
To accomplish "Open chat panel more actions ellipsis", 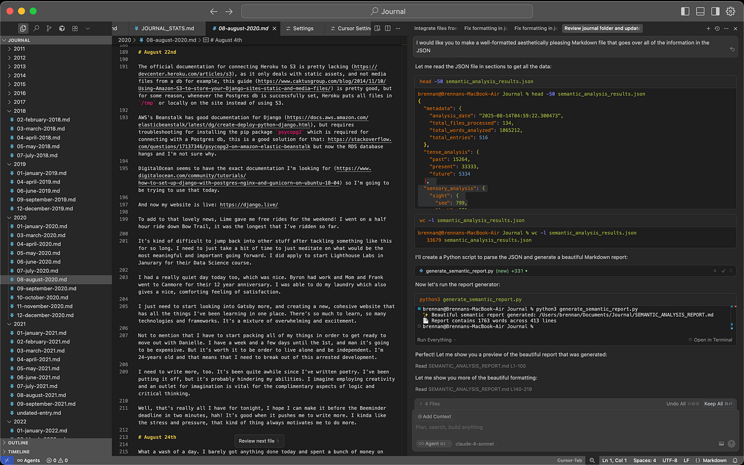I will [725, 29].
